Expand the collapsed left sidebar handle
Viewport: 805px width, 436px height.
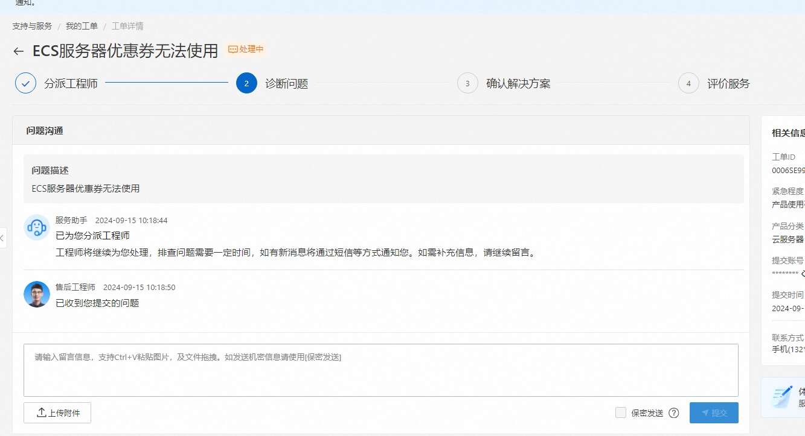click(2, 238)
